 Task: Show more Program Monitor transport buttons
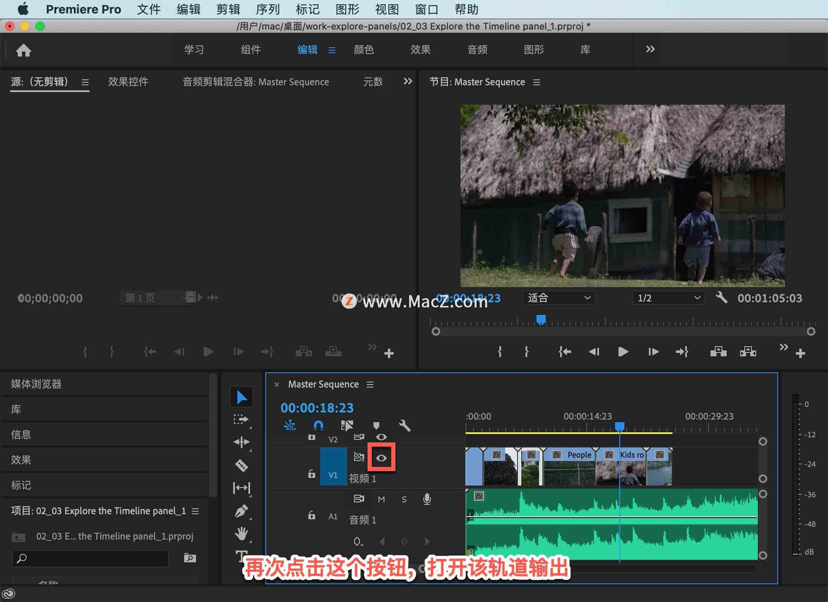pyautogui.click(x=784, y=347)
